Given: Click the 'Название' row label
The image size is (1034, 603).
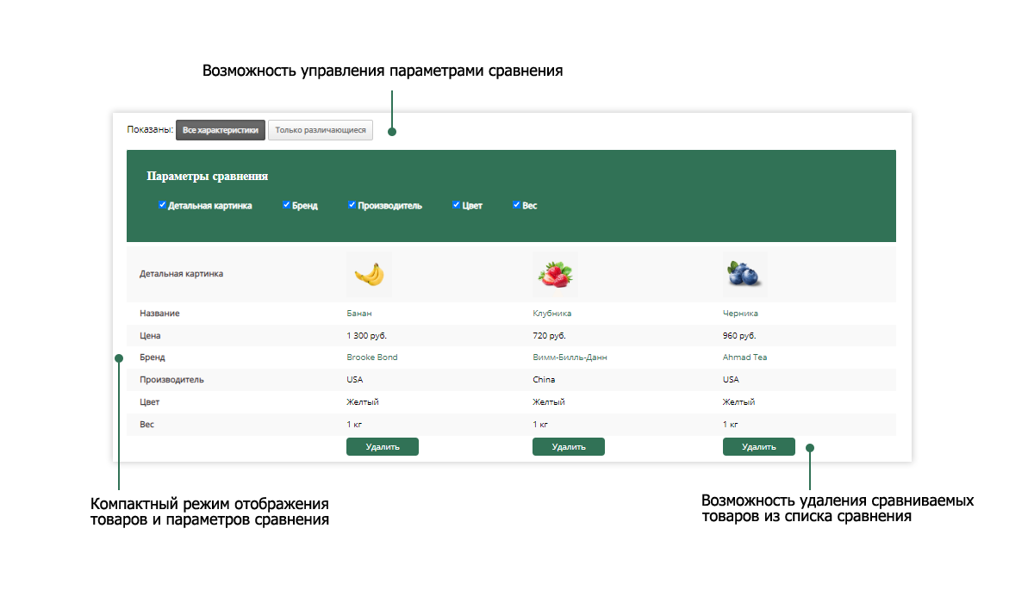Looking at the screenshot, I should coord(159,314).
